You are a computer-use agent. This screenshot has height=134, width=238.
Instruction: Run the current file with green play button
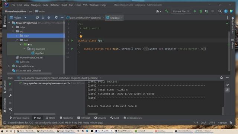195,11
